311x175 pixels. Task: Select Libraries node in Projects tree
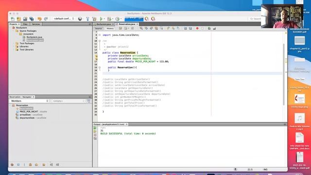[x=24, y=47]
